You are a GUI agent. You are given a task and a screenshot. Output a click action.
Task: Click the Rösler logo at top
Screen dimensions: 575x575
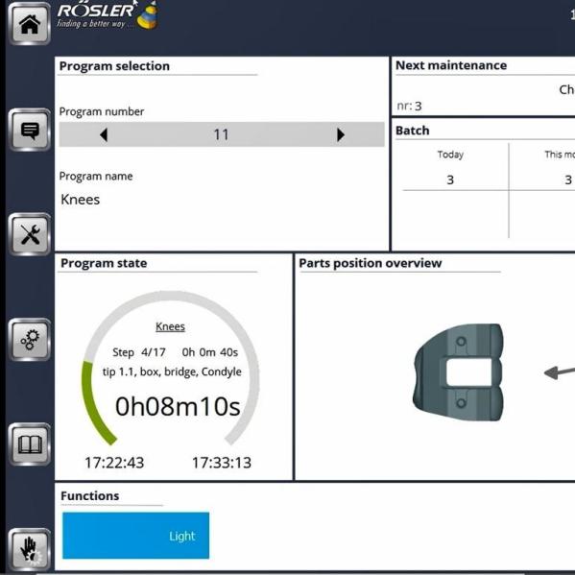click(x=108, y=15)
